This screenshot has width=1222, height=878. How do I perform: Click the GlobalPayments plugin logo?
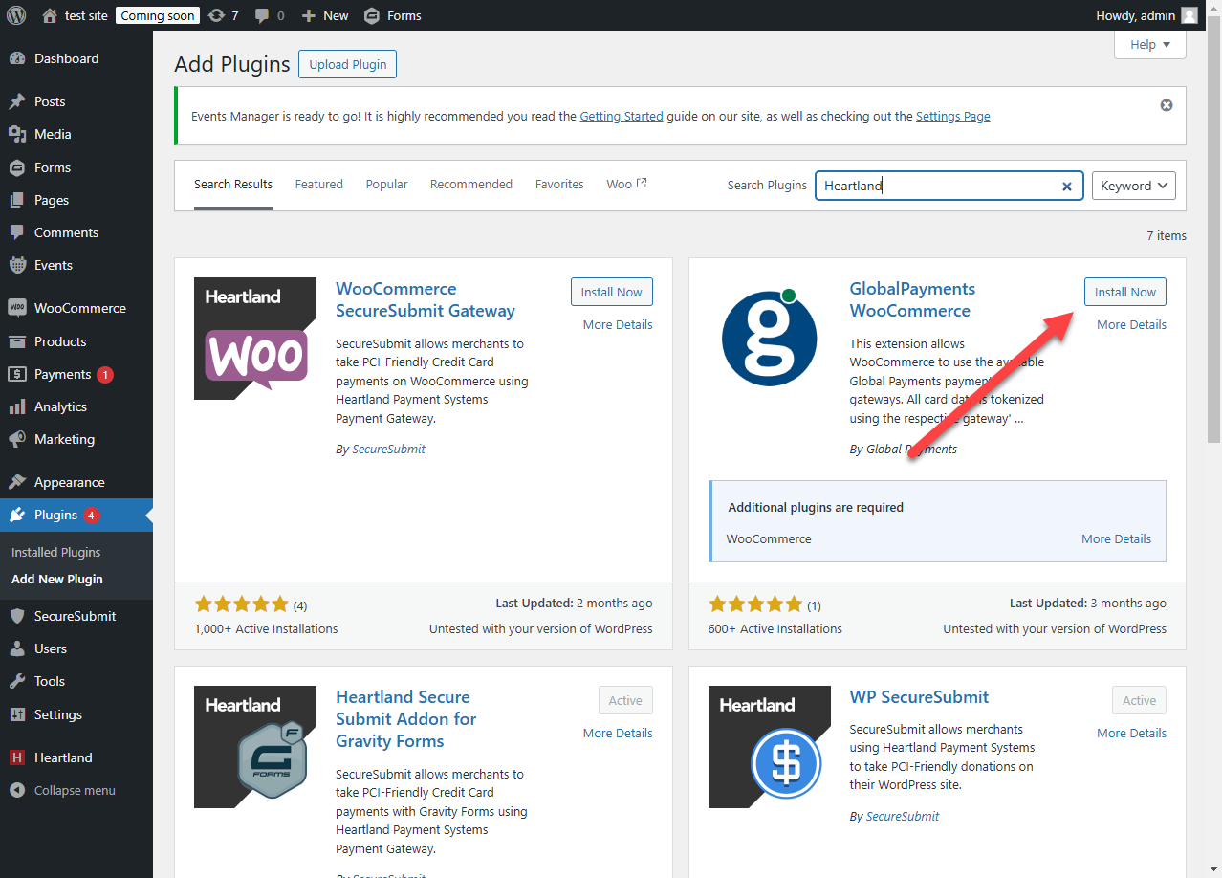pos(769,339)
